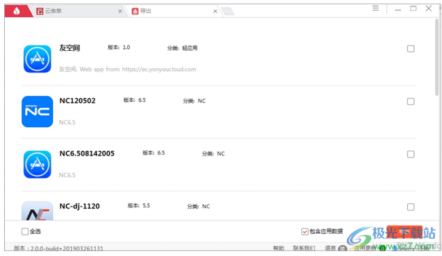
Task: Select the NC120502 app title
Action: (78, 100)
